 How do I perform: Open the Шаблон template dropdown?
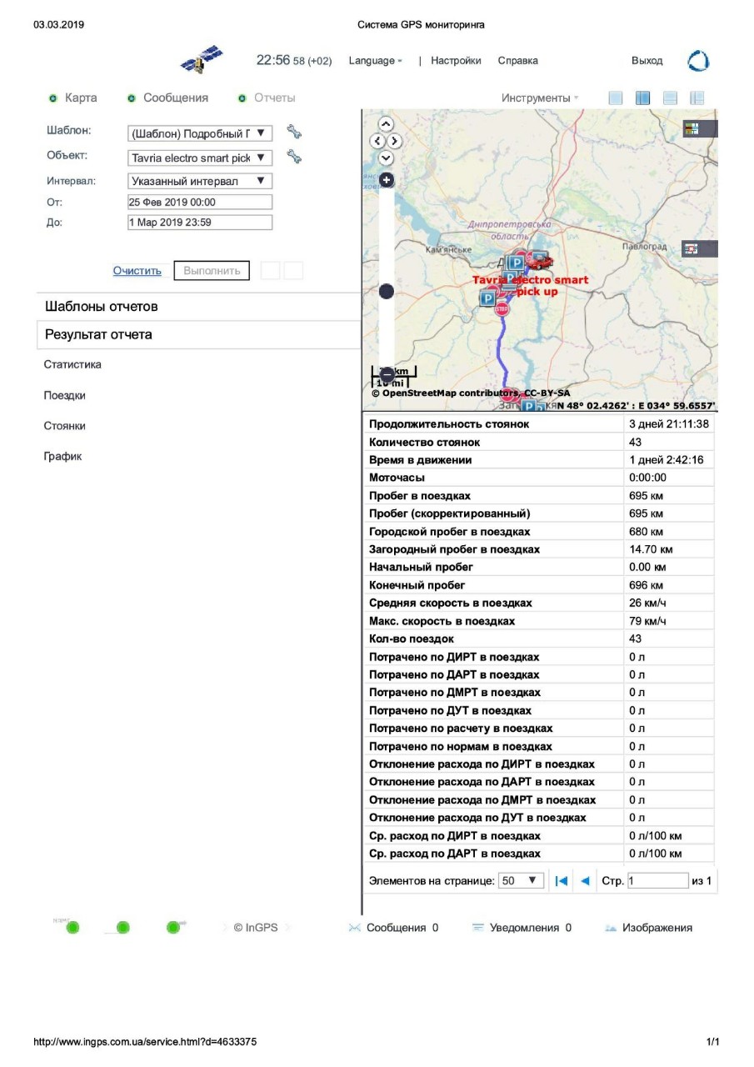point(200,133)
